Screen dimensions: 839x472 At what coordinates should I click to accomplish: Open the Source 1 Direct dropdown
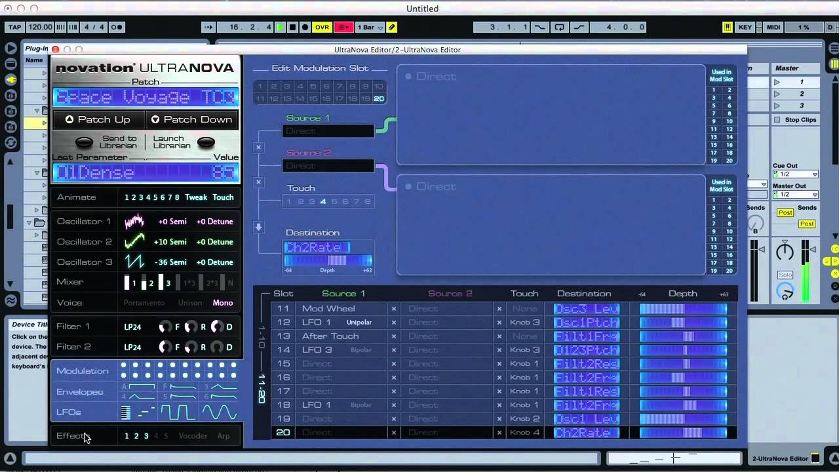tap(328, 131)
